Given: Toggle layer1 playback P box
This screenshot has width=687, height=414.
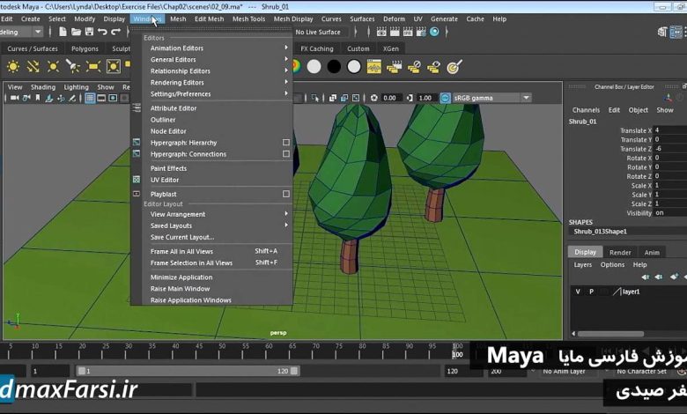Looking at the screenshot, I should [x=592, y=292].
